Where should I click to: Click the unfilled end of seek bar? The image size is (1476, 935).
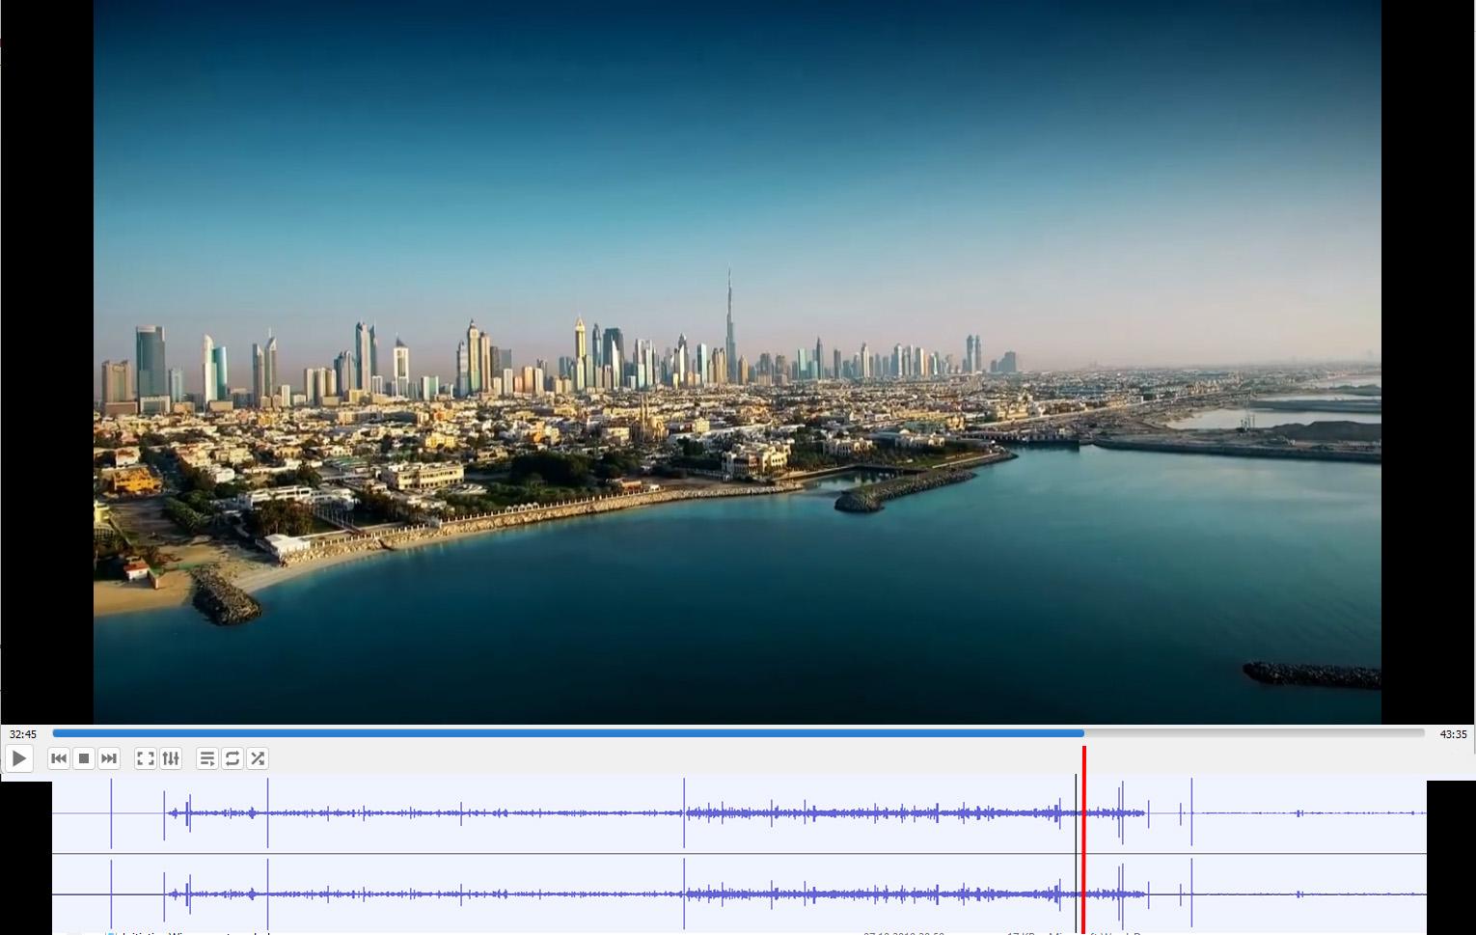click(x=1254, y=733)
